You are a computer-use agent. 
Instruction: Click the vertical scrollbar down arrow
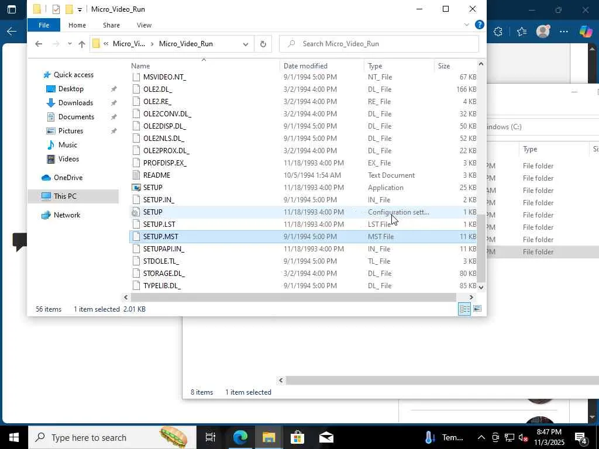[481, 287]
